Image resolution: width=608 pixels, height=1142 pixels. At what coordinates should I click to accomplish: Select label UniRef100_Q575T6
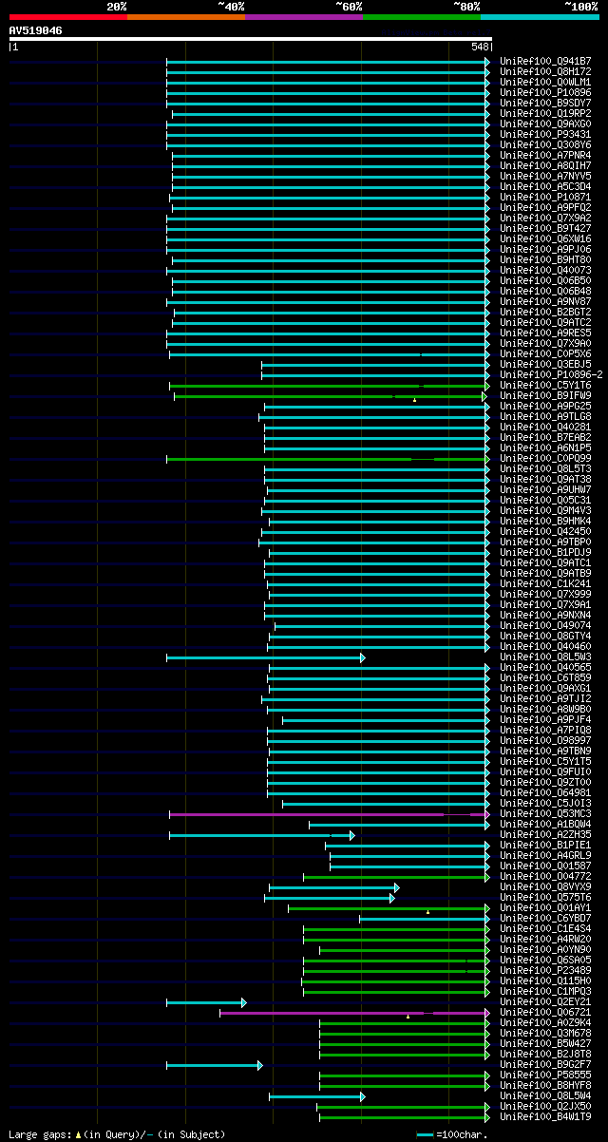[x=545, y=897]
